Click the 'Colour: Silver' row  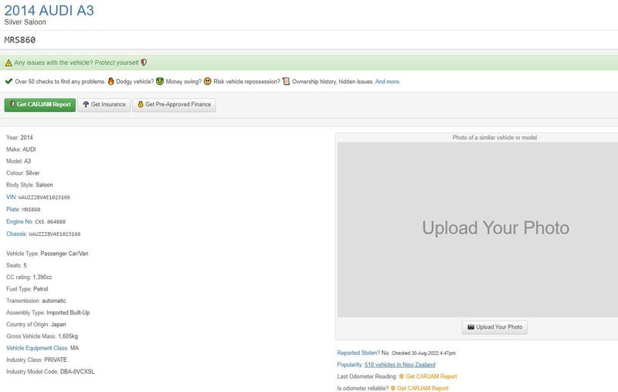(x=23, y=173)
